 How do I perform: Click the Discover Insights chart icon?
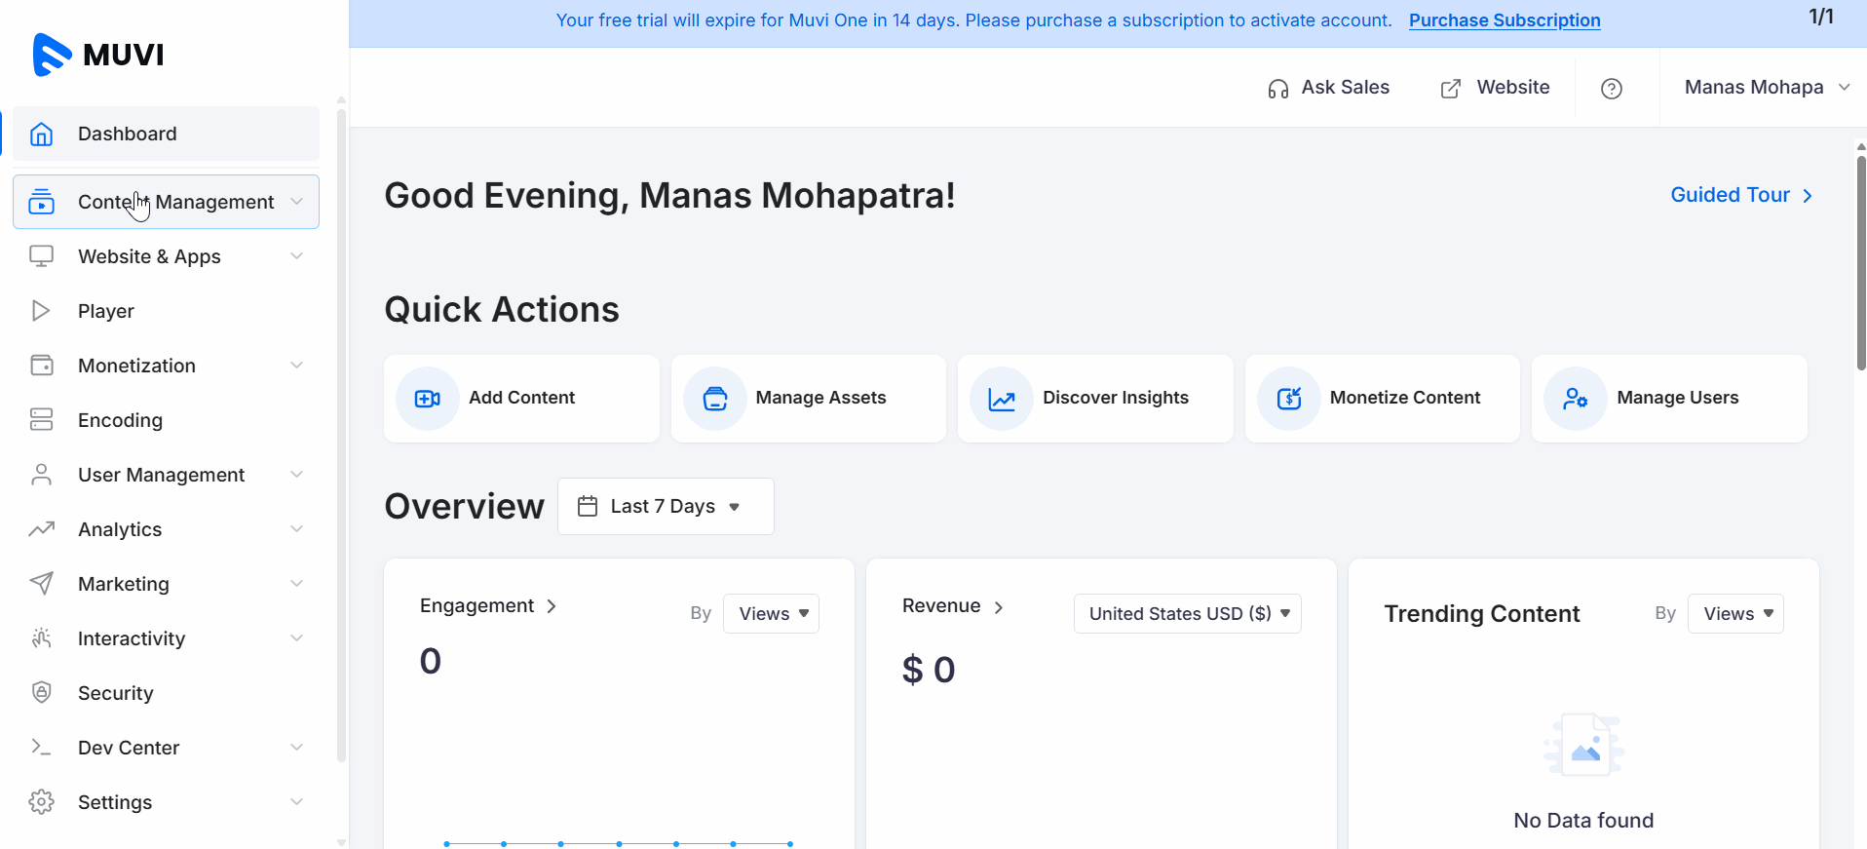[x=1002, y=399]
